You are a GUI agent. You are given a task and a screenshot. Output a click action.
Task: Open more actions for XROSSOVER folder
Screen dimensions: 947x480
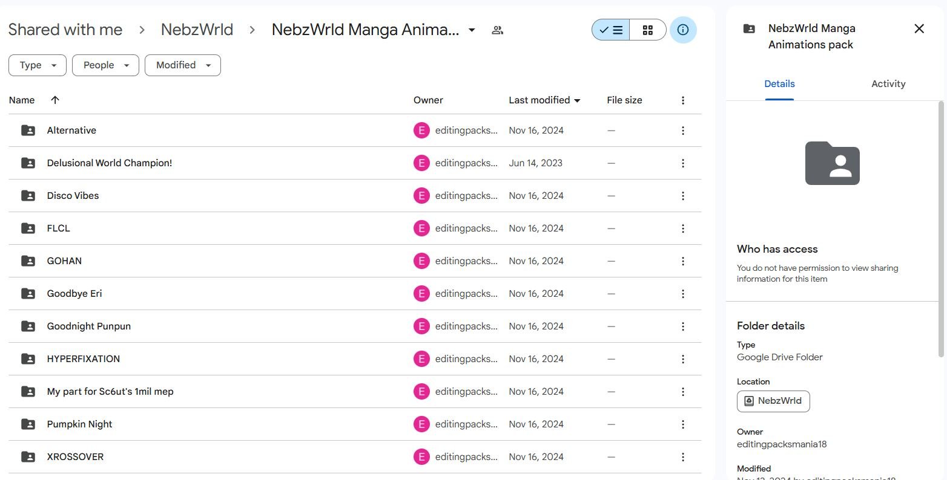pos(683,457)
